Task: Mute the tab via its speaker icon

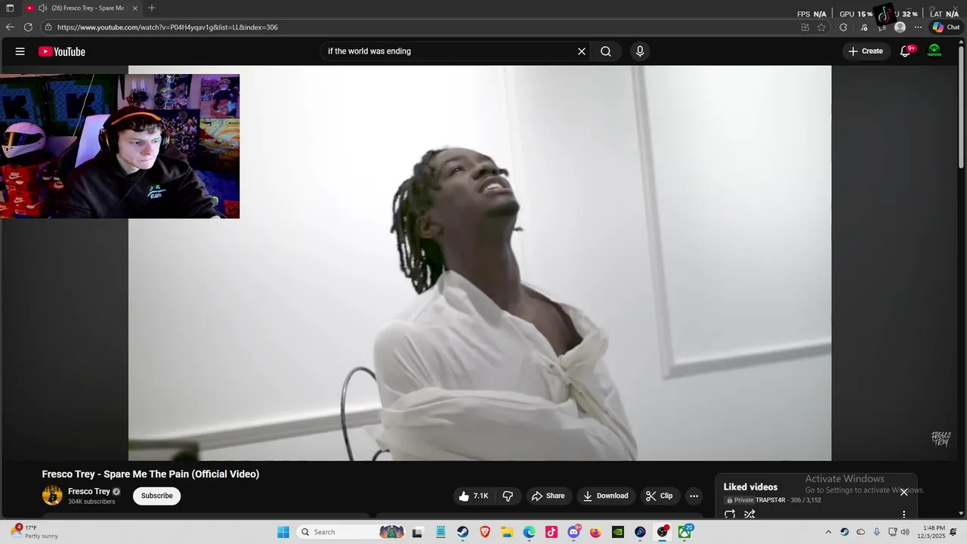Action: click(x=43, y=8)
